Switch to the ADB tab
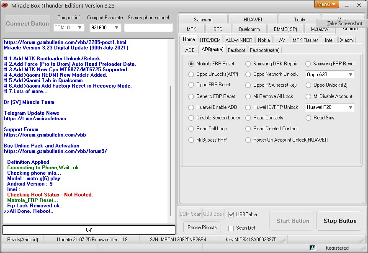The height and width of the screenshot is (253, 368). (x=190, y=50)
